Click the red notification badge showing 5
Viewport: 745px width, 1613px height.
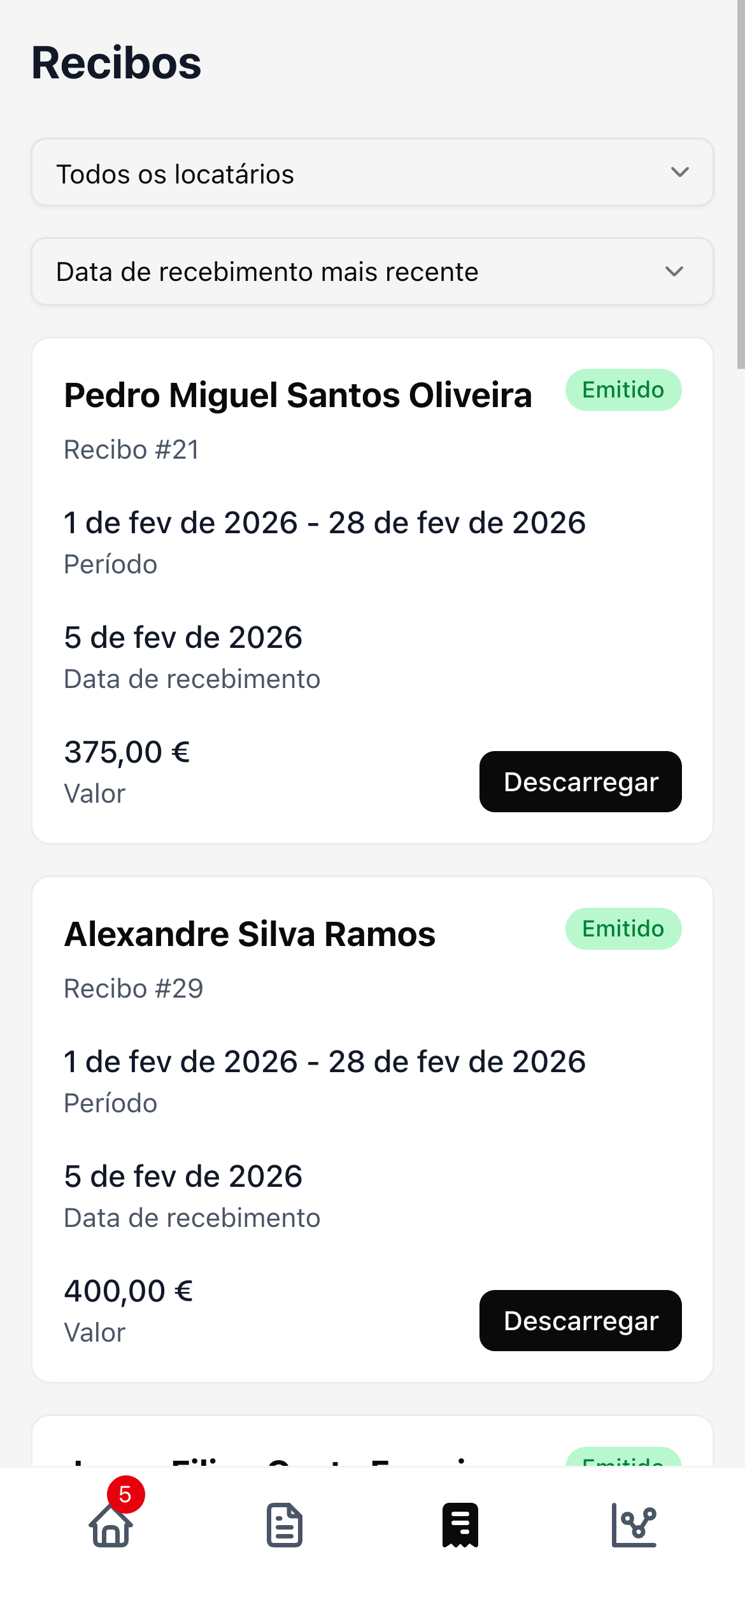pos(125,1495)
